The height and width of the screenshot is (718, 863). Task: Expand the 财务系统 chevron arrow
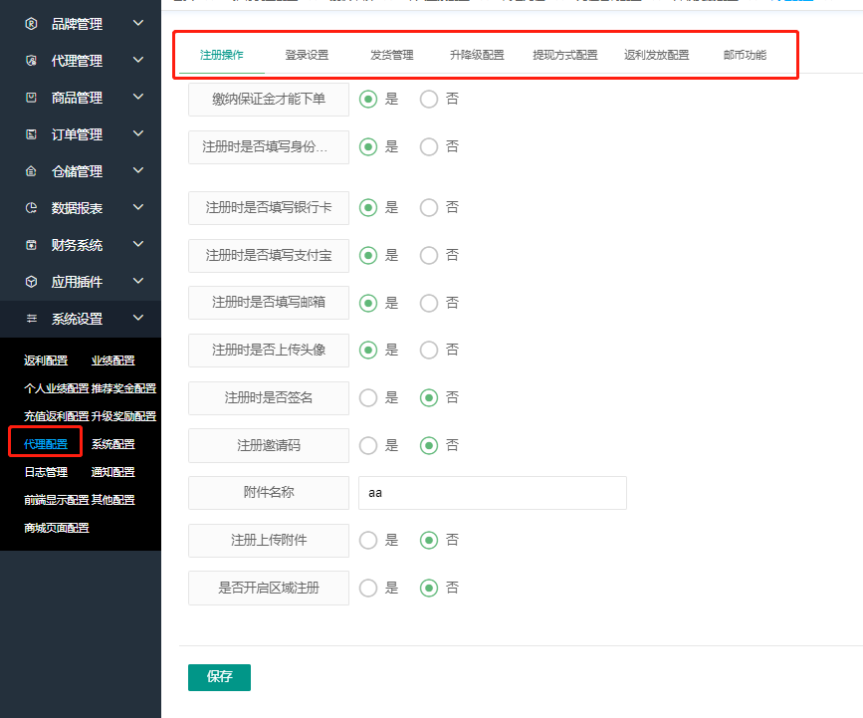coord(138,245)
